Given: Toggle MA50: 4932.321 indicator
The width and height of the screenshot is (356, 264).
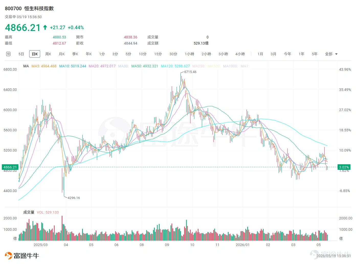Looking at the screenshot, I should pos(145,66).
